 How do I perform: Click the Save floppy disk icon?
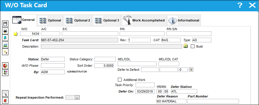click(x=5, y=24)
